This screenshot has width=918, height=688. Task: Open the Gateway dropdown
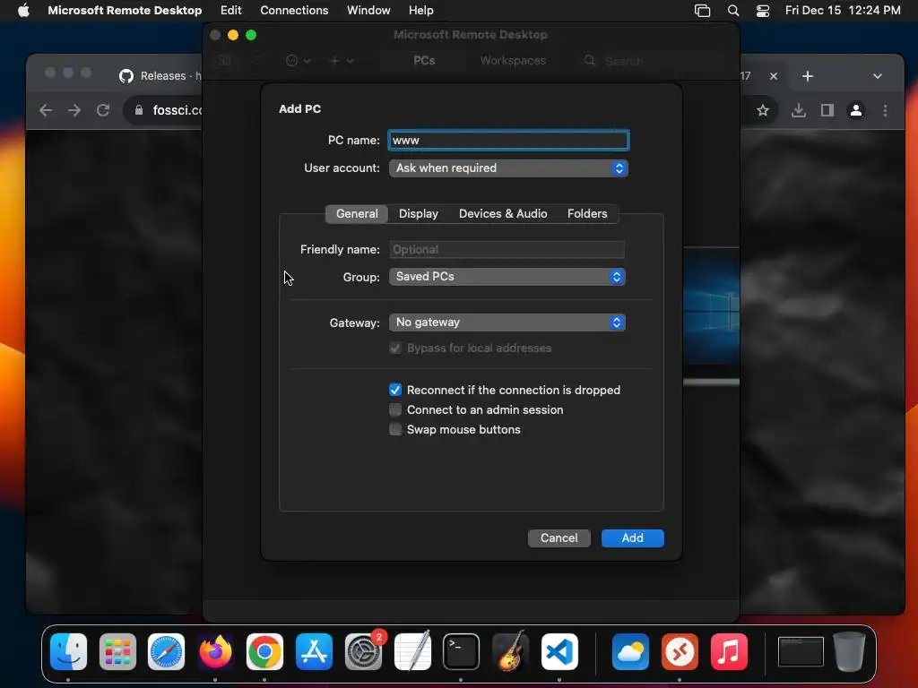(x=507, y=322)
